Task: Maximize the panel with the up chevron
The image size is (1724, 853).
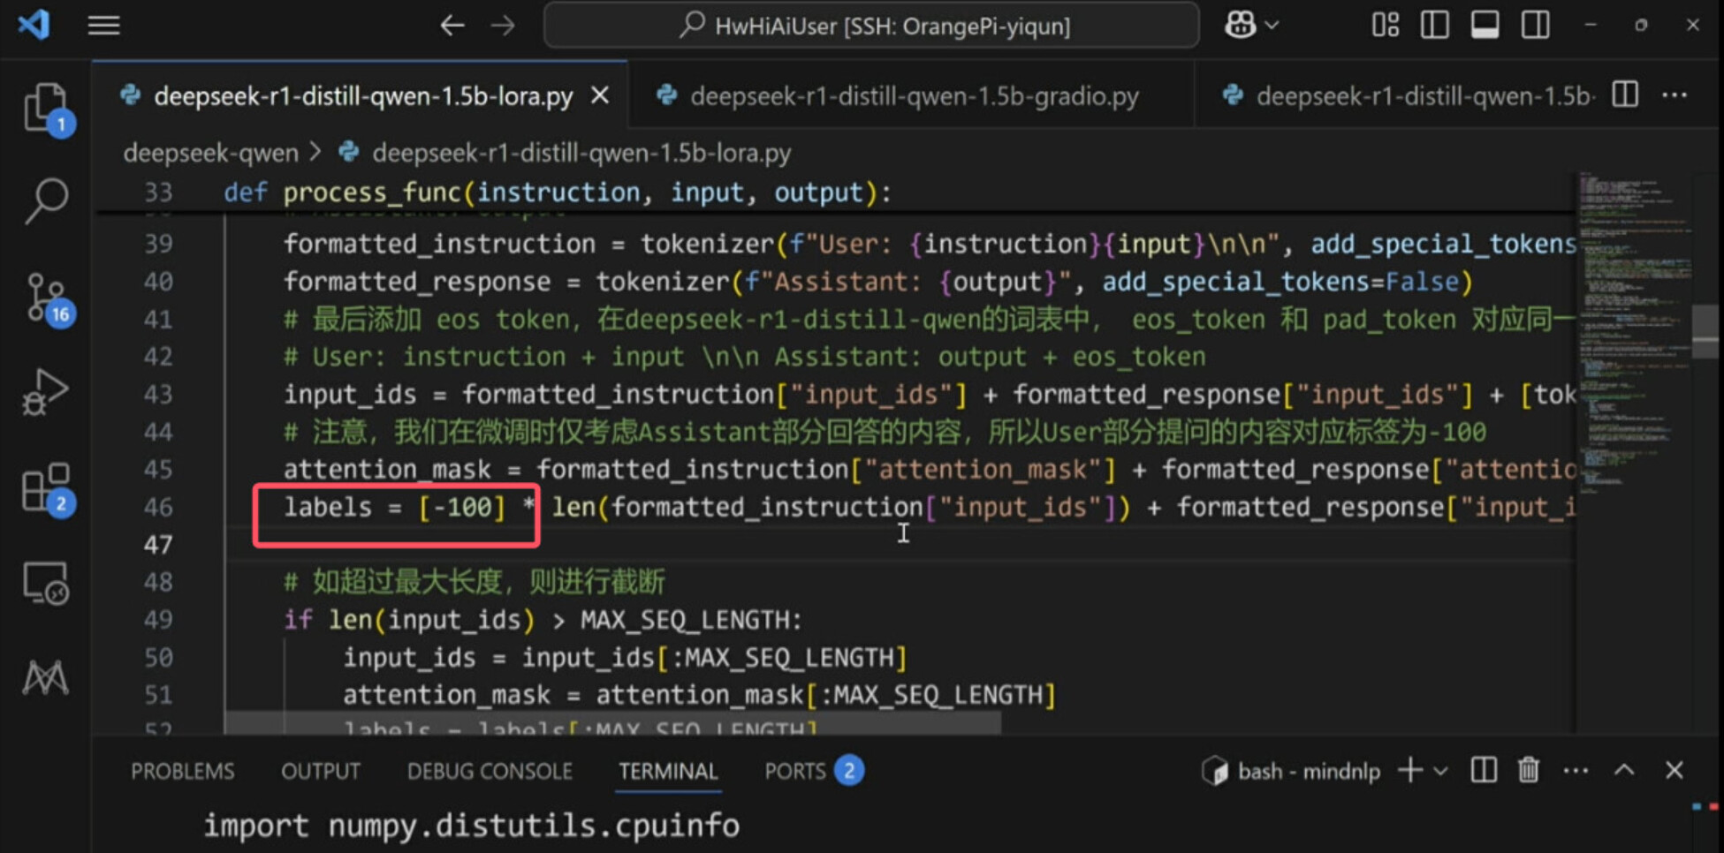Action: point(1623,771)
